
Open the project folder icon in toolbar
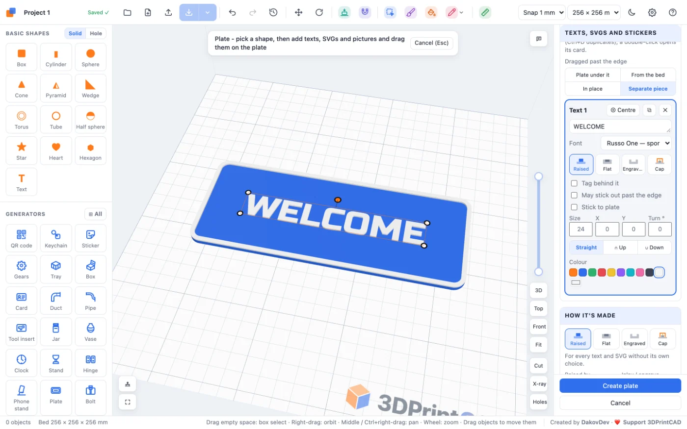click(127, 13)
